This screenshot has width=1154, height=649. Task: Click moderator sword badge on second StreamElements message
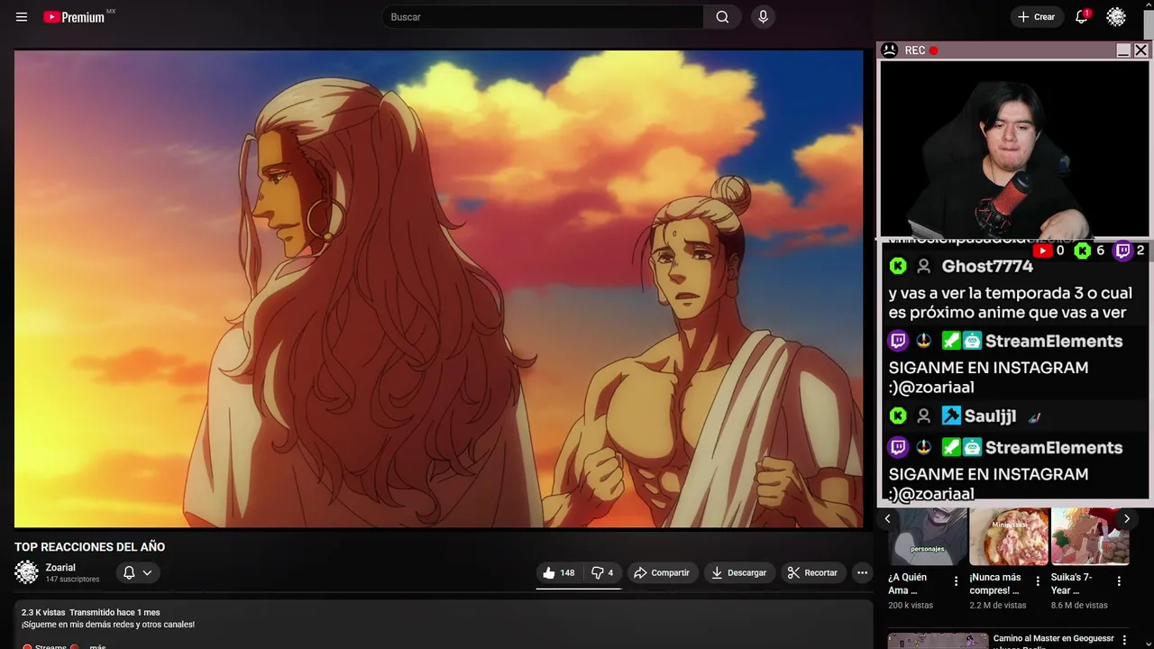tap(951, 447)
